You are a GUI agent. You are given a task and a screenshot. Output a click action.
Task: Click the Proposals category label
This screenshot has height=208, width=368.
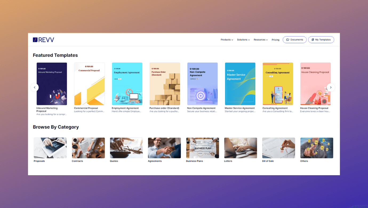[x=39, y=161]
